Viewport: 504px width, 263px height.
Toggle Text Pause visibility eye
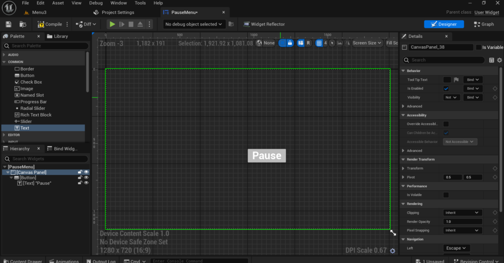coord(86,183)
